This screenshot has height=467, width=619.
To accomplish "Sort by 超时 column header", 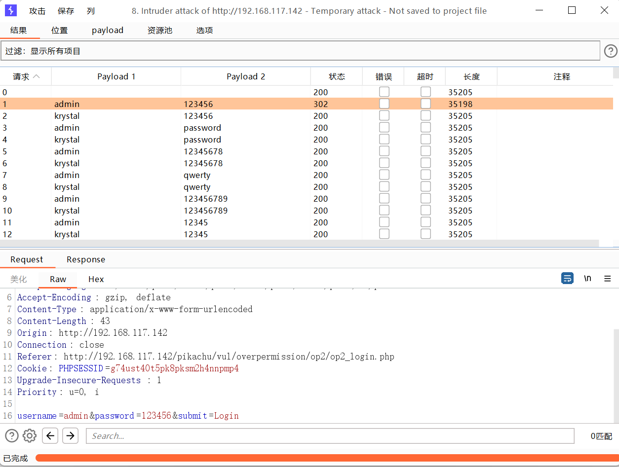I will (x=425, y=76).
